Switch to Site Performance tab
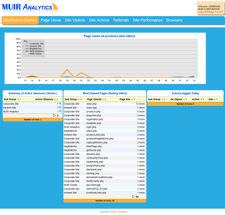This screenshot has width=225, height=215. pyautogui.click(x=148, y=20)
